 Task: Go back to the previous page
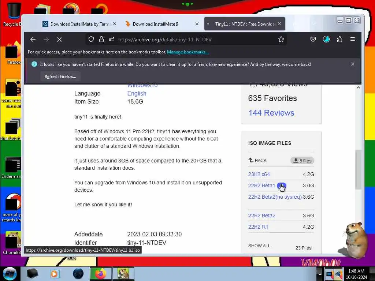[33, 40]
